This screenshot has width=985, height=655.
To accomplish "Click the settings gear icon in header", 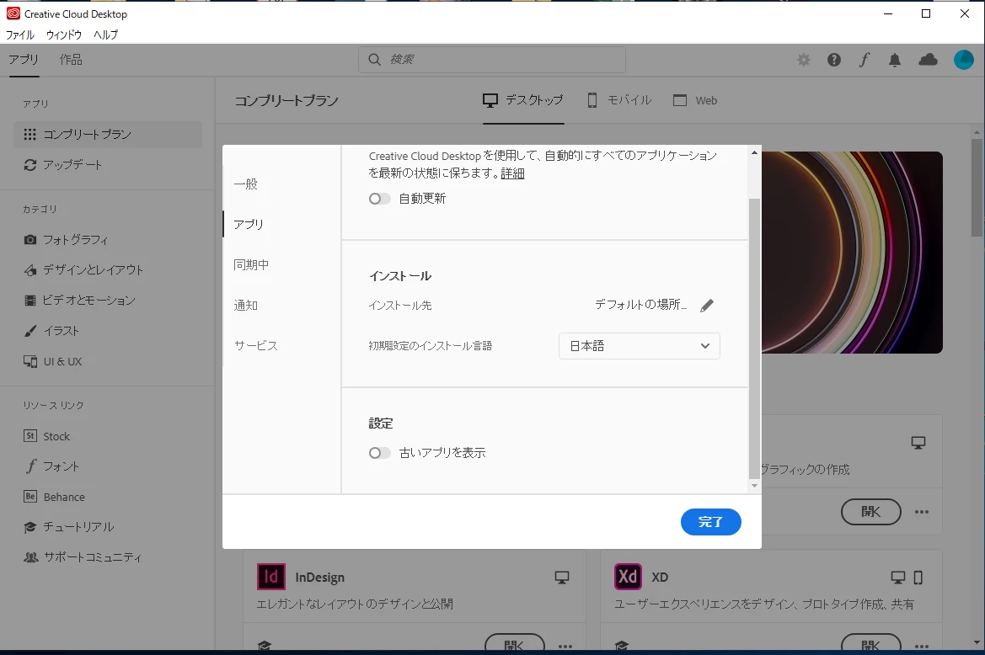I will pos(804,60).
